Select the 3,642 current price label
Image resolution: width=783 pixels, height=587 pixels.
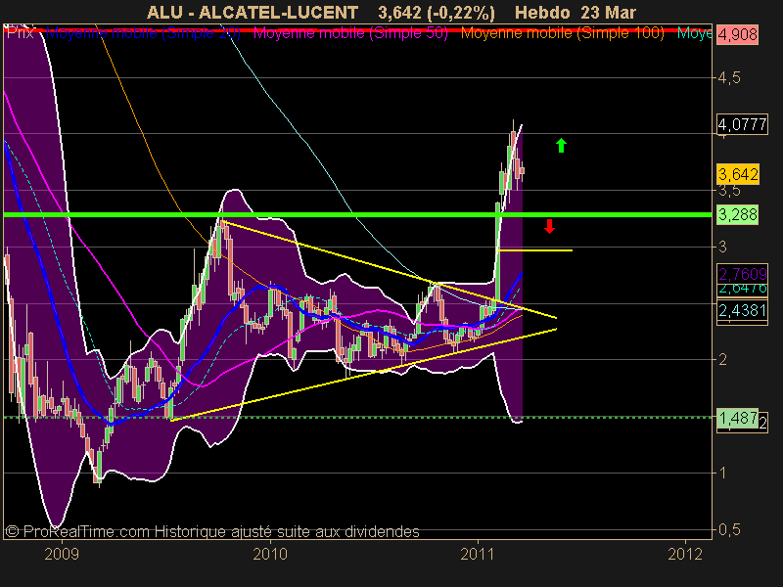(738, 175)
